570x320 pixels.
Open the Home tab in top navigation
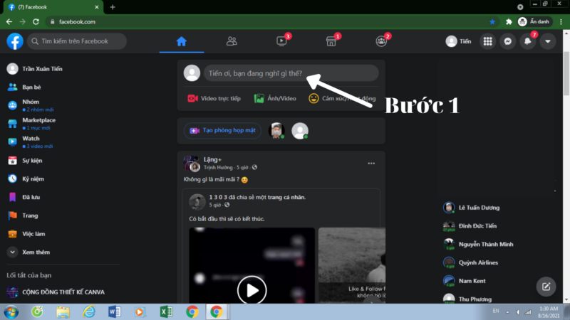point(182,41)
